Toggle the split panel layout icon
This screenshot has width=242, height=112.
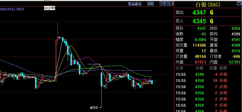point(172,3)
